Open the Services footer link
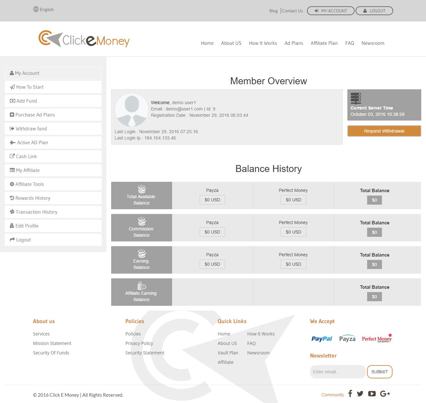This screenshot has width=426, height=403. [41, 334]
